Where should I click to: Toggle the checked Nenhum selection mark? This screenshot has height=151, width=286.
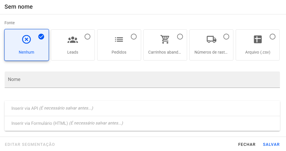[x=41, y=37]
